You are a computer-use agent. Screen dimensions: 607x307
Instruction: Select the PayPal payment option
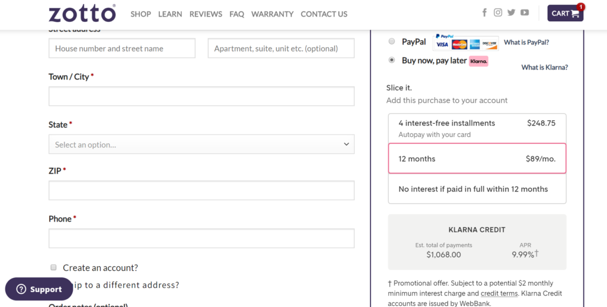click(x=392, y=41)
